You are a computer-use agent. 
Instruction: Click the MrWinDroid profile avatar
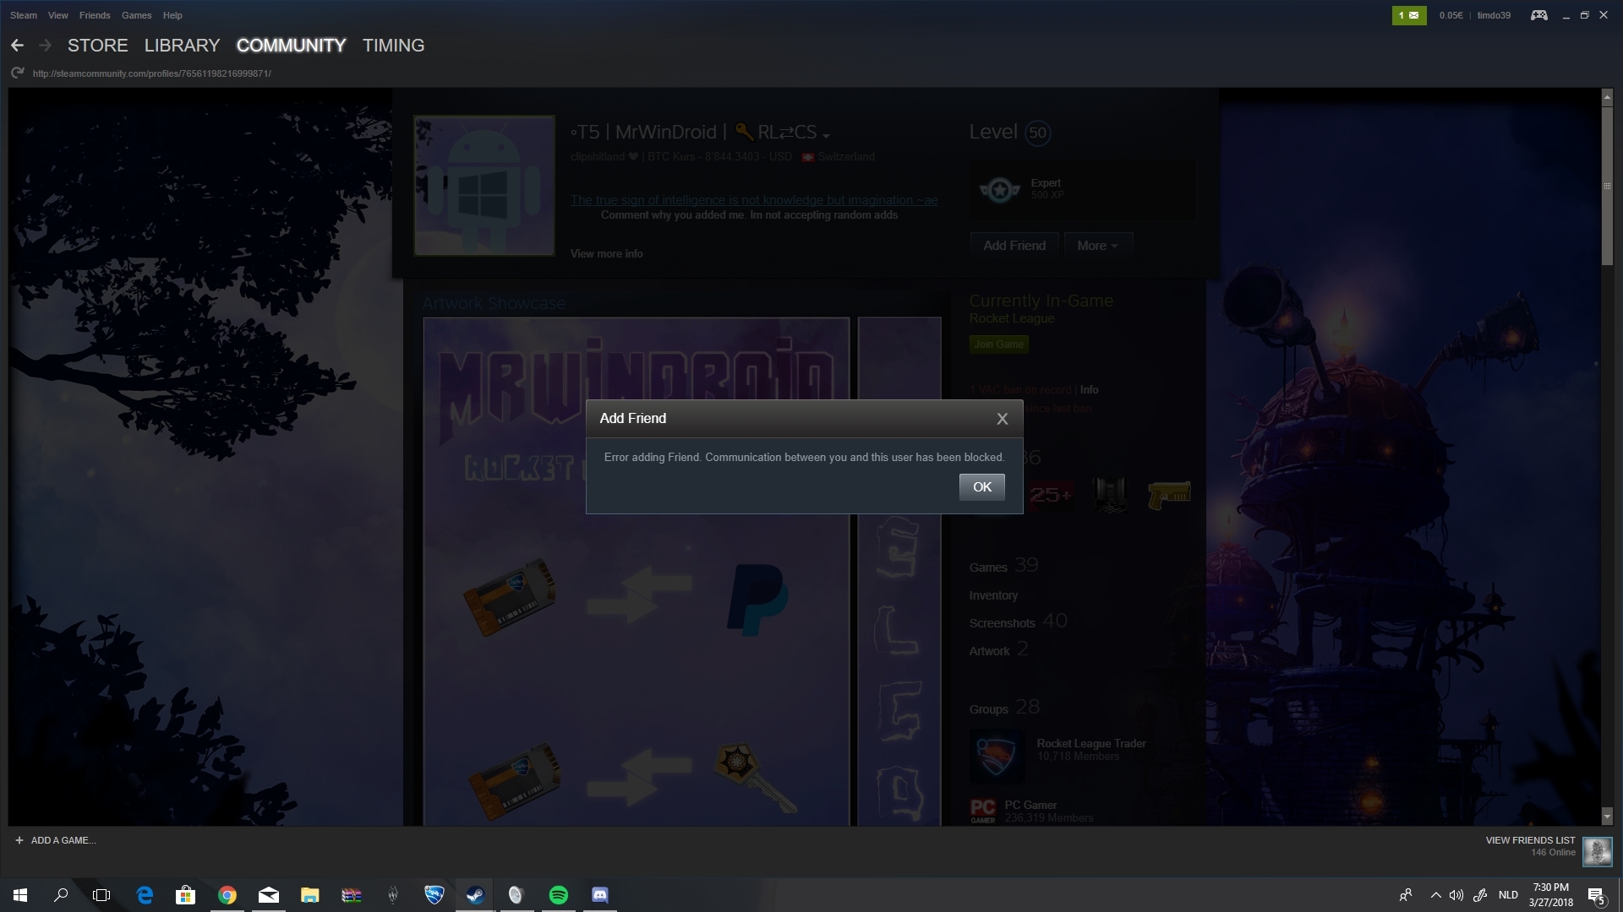click(x=484, y=186)
